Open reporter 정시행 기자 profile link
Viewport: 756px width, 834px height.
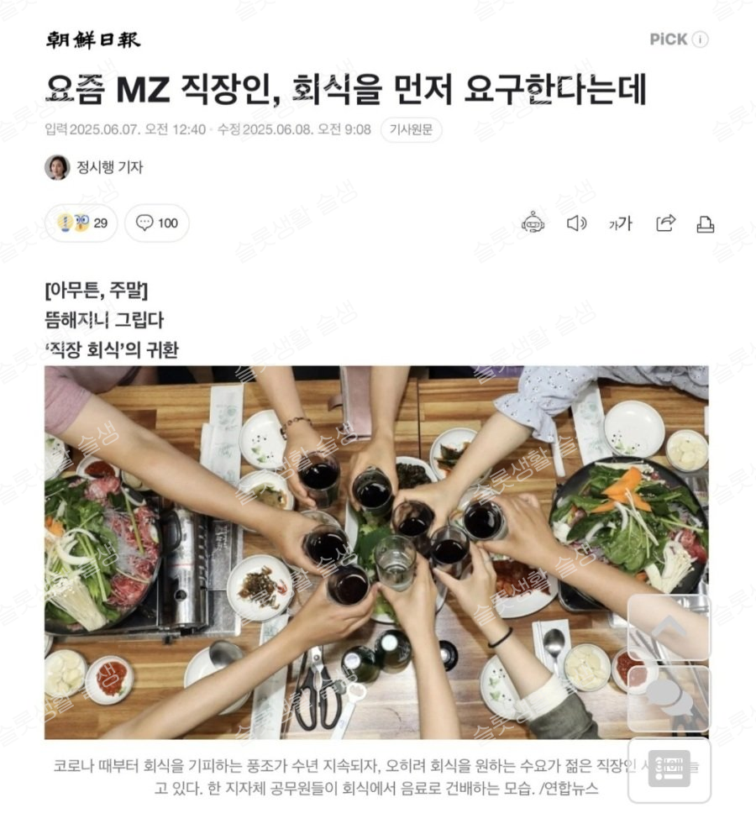pos(110,167)
